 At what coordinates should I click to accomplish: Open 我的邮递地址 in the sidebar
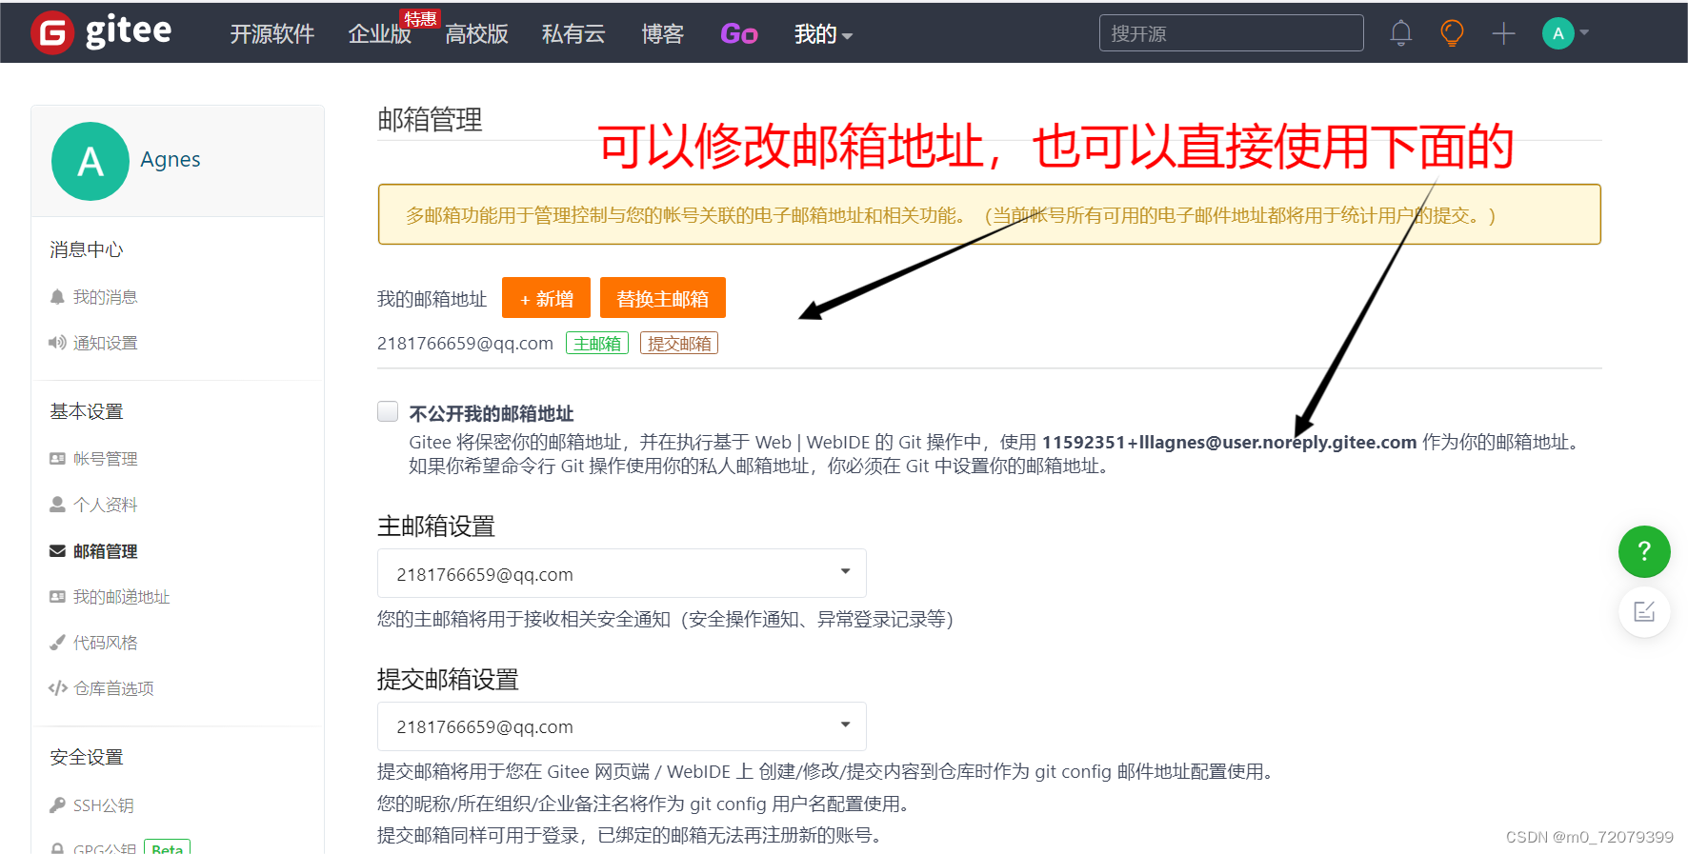121,597
